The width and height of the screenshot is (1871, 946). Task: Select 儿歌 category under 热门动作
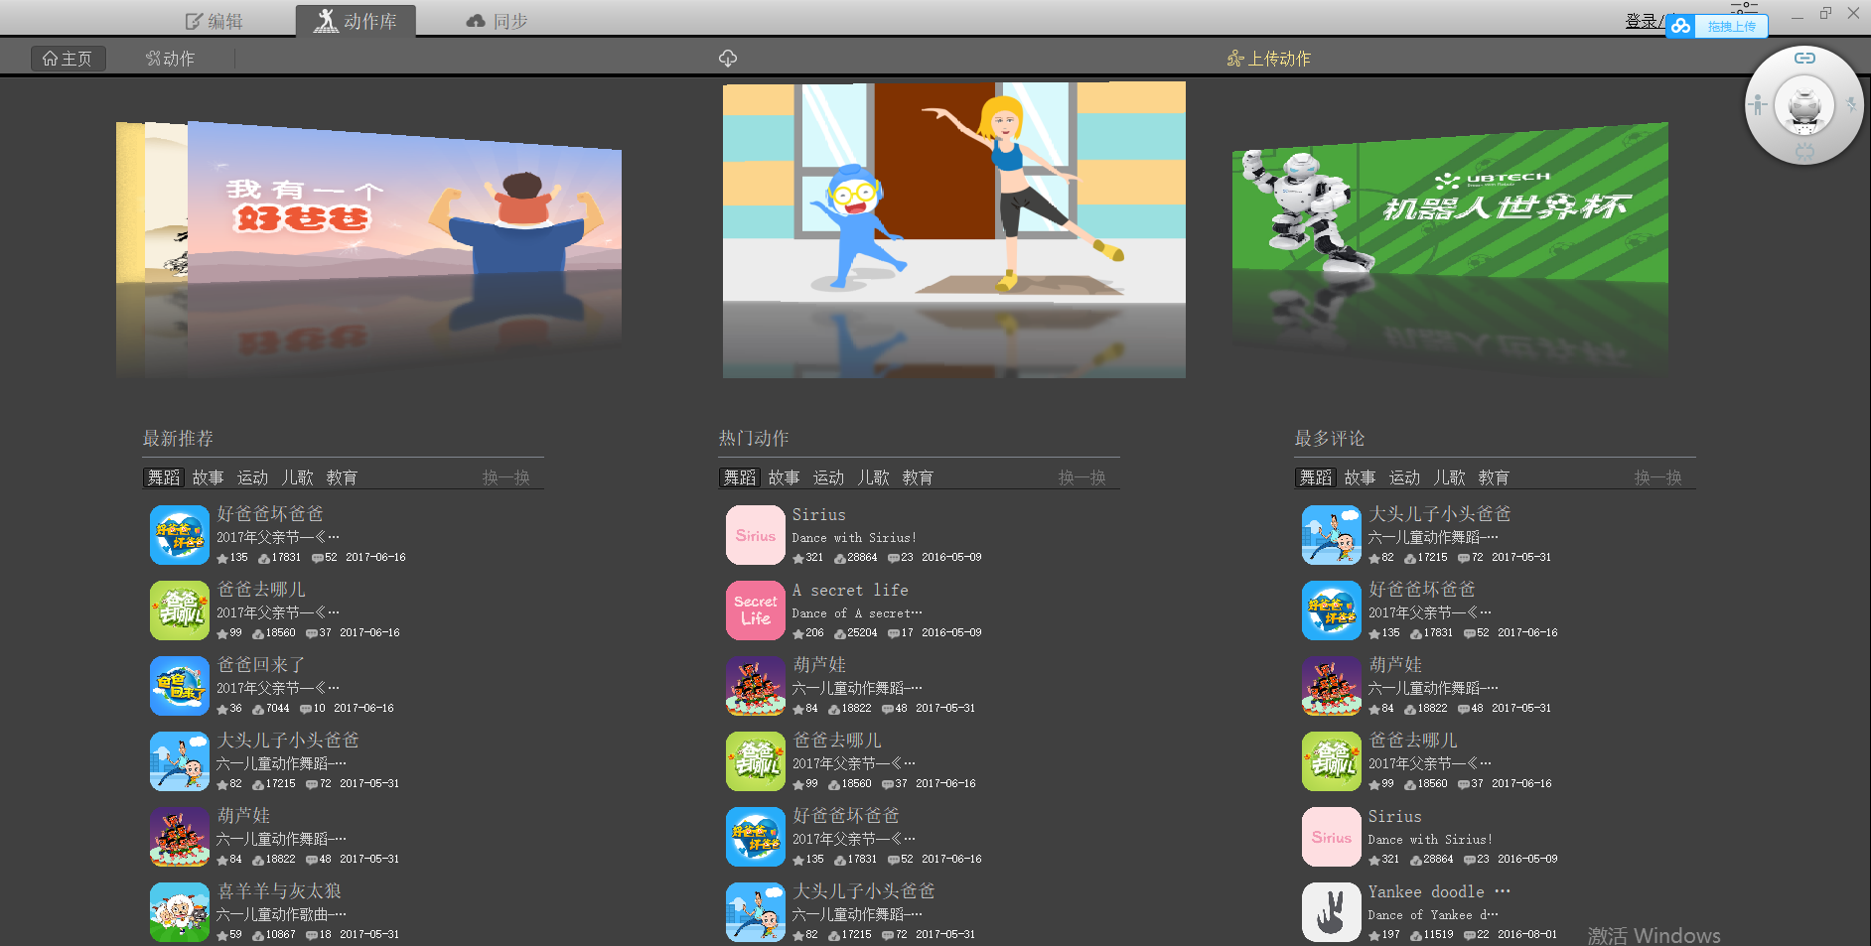[874, 477]
